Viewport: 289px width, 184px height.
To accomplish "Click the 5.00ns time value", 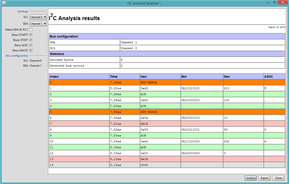I will pyautogui.click(x=116, y=88).
